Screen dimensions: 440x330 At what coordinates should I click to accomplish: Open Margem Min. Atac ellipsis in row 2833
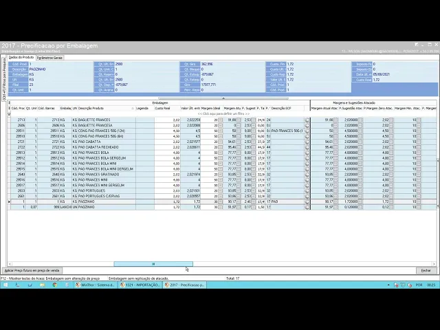(419, 191)
